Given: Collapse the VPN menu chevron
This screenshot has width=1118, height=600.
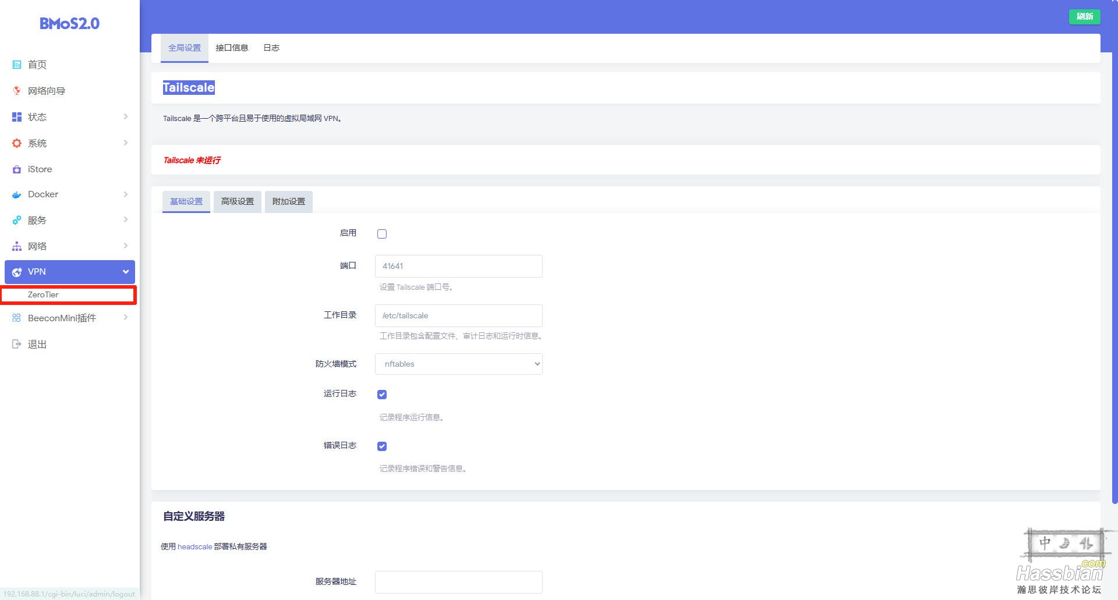Looking at the screenshot, I should pyautogui.click(x=125, y=272).
